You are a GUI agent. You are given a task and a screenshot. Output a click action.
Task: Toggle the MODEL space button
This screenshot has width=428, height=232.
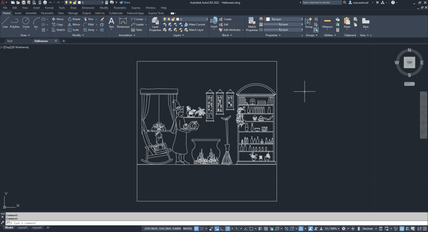tap(188, 229)
